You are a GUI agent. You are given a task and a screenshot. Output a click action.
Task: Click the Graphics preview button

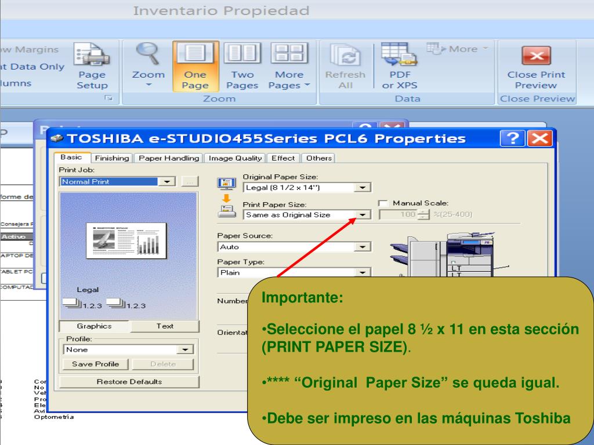[95, 326]
